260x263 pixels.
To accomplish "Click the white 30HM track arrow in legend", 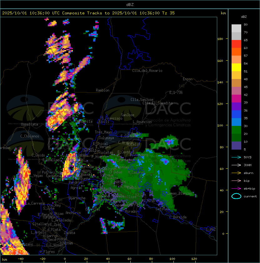I will [236, 165].
